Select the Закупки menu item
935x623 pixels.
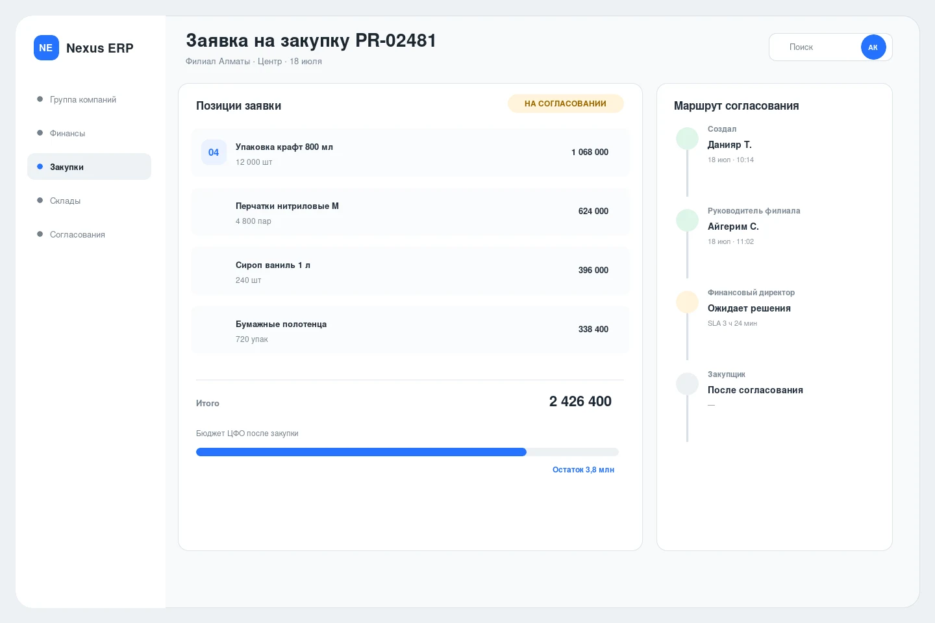(x=89, y=167)
